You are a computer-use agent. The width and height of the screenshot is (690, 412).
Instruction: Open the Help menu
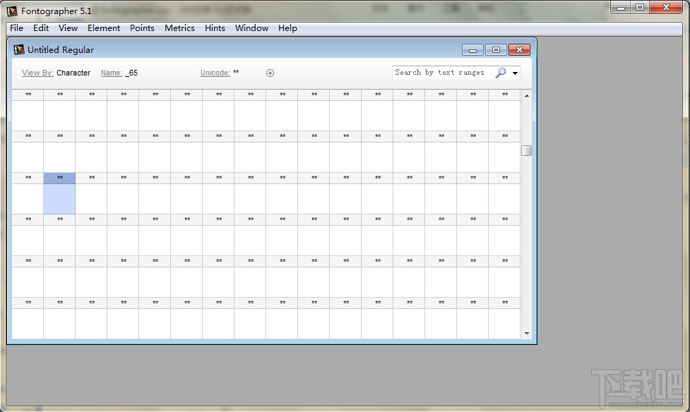[x=287, y=28]
